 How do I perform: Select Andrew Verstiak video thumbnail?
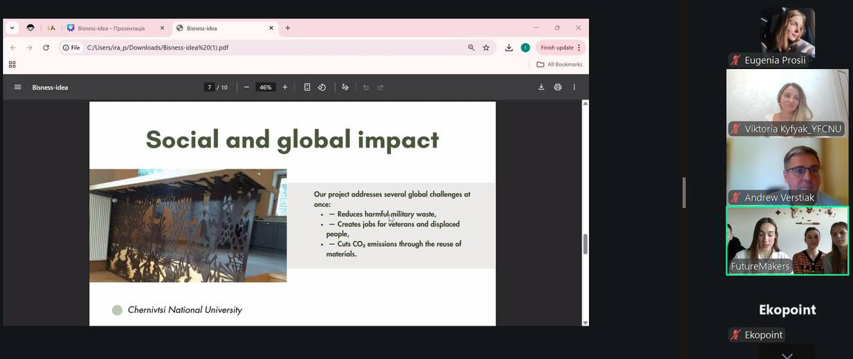pos(787,171)
